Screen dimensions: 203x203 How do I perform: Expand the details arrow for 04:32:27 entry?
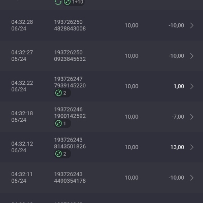click(192, 56)
